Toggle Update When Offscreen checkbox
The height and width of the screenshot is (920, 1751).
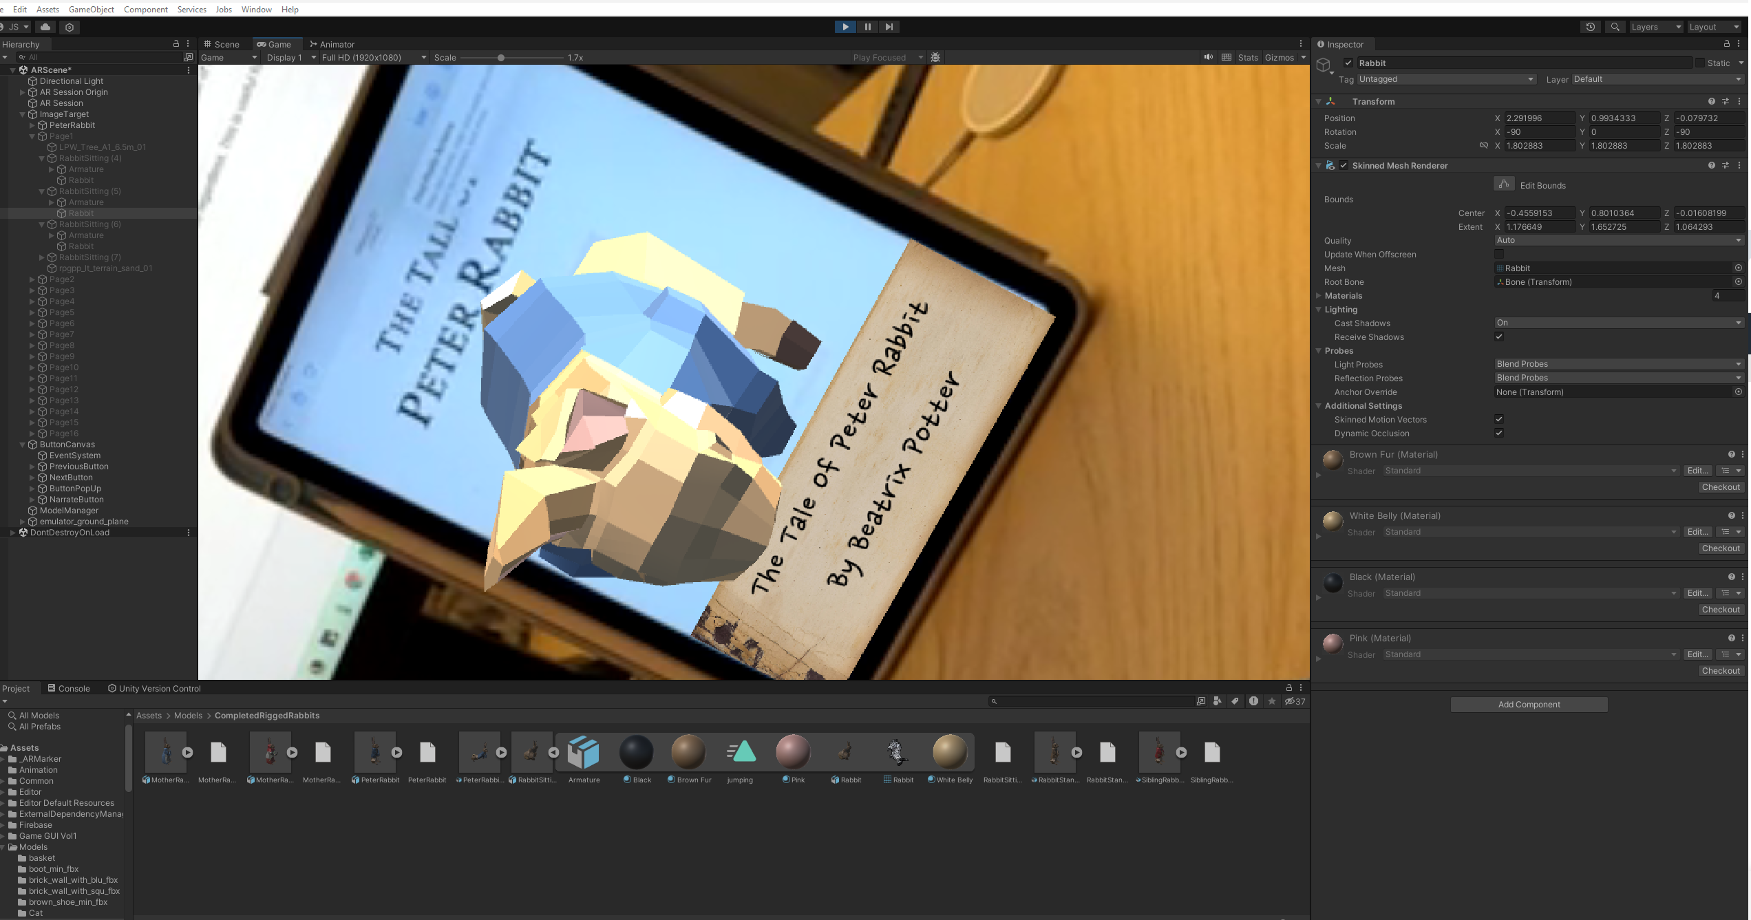point(1499,255)
